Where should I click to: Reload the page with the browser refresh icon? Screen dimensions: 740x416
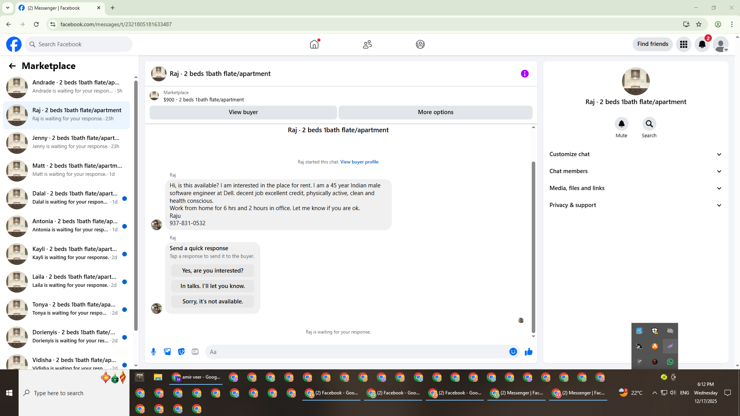36,24
